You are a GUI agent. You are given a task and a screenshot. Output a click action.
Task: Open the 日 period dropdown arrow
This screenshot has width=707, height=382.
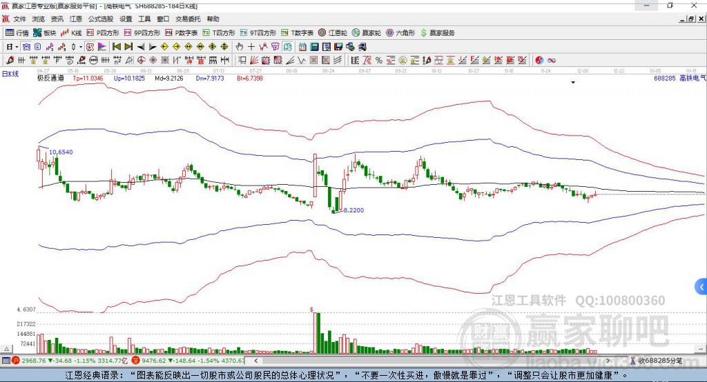(17, 47)
